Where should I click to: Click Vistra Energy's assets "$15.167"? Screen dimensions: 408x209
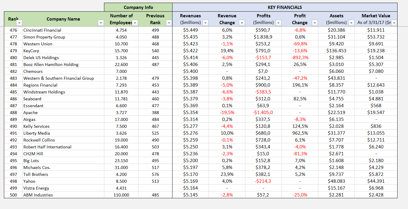337,188
